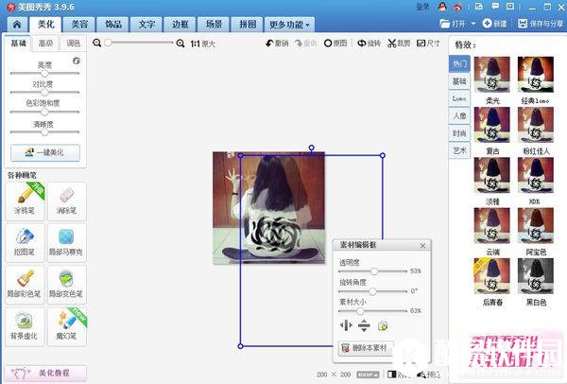Choose the 抠图笔 cutout pen tool
This screenshot has height=384, width=567.
(26, 239)
